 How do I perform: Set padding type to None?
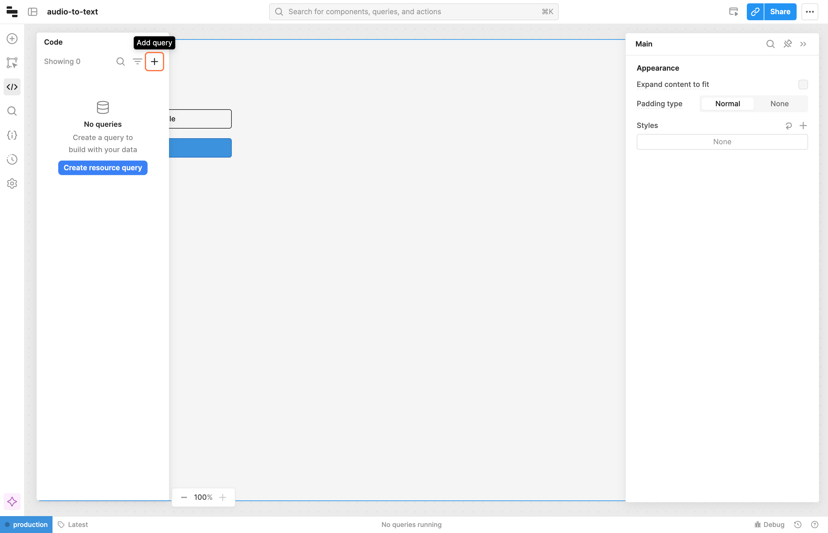tap(779, 104)
